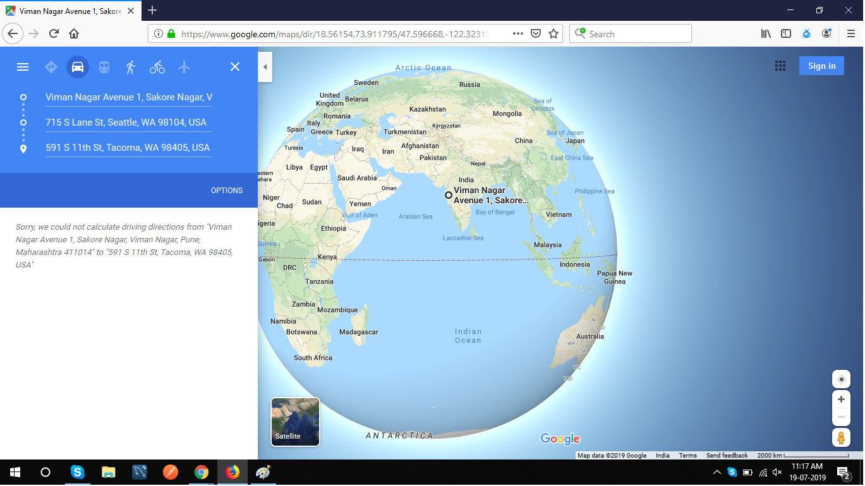Open the Paint app in taskbar
The image size is (865, 486).
click(x=263, y=472)
